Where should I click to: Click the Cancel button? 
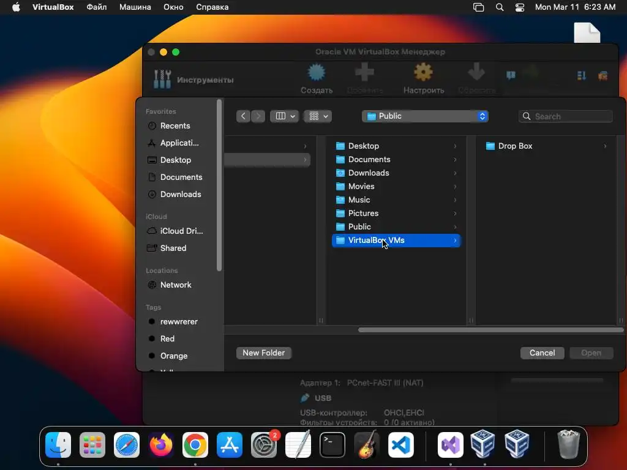point(543,353)
